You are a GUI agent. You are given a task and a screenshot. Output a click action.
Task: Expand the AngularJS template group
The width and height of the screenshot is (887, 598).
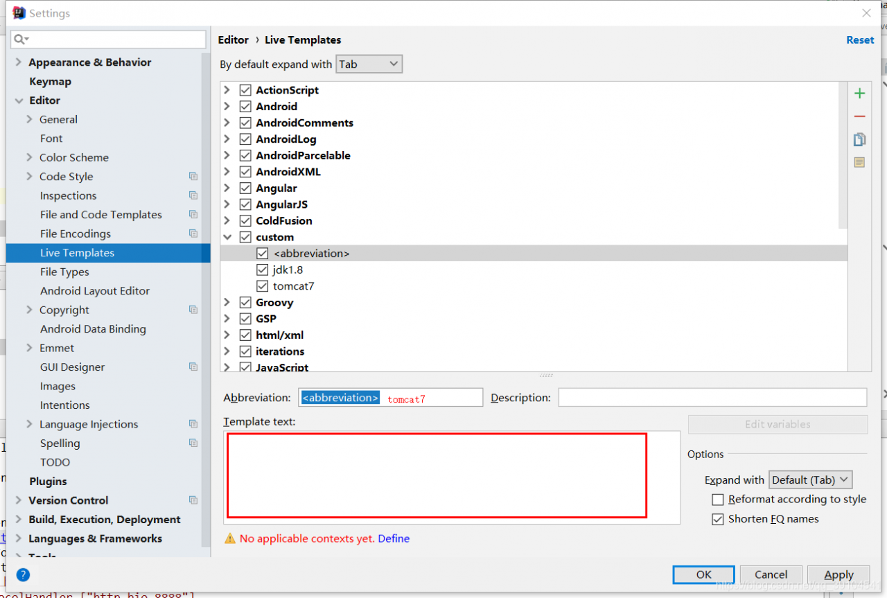click(227, 204)
